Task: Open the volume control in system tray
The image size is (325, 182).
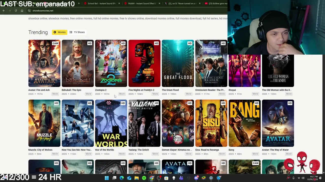Action: 303,178
